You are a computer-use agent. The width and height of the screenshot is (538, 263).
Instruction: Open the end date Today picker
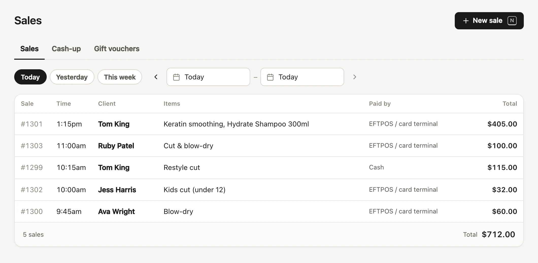tap(302, 77)
